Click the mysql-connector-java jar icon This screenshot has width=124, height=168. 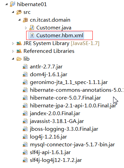[x=25, y=145]
